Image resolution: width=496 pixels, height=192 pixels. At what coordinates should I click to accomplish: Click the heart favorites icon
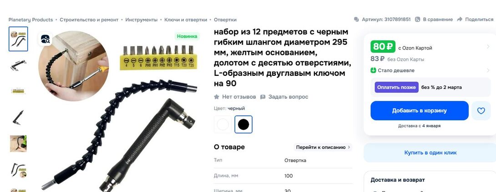[x=481, y=111]
